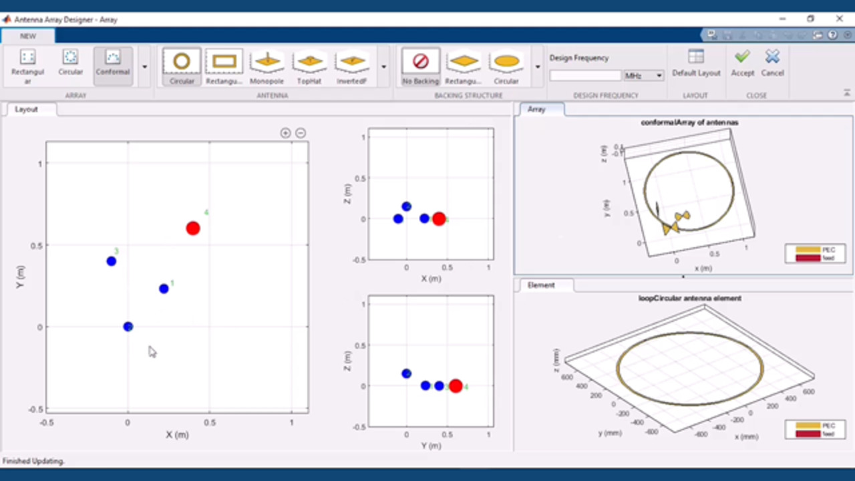Image resolution: width=855 pixels, height=481 pixels.
Task: Open the Layout panel tab
Action: coord(27,110)
